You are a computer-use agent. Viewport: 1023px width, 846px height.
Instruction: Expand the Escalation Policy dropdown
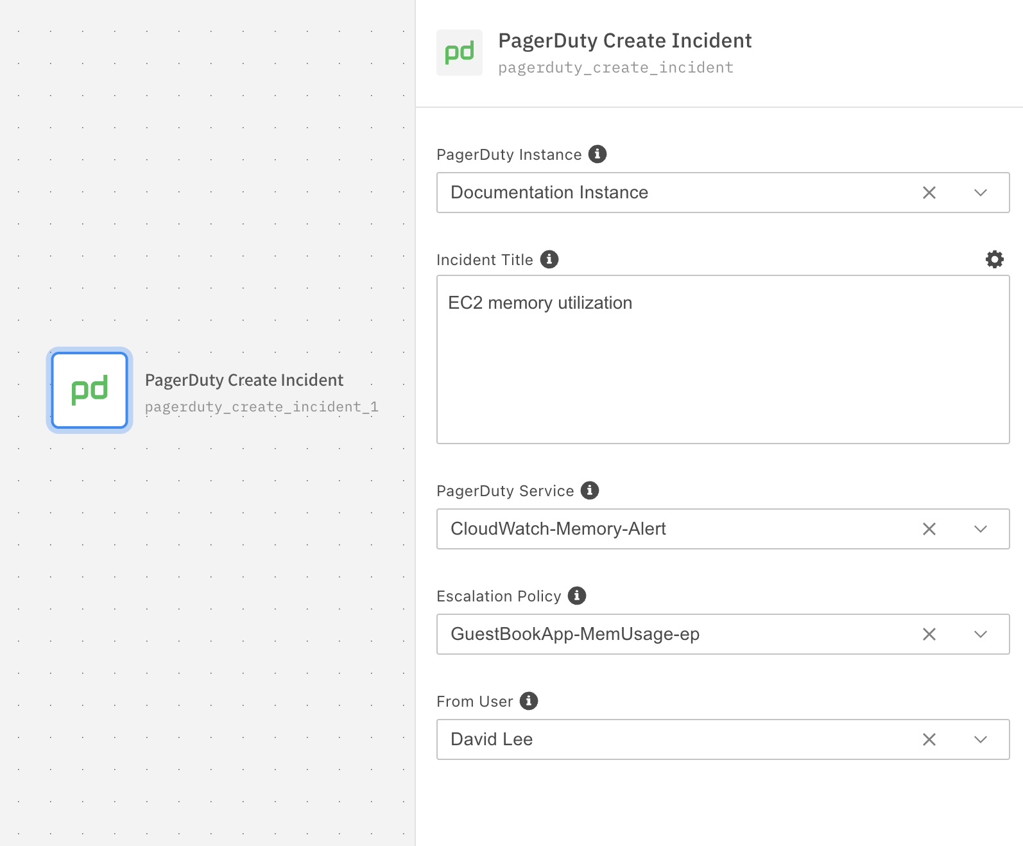[x=980, y=634]
